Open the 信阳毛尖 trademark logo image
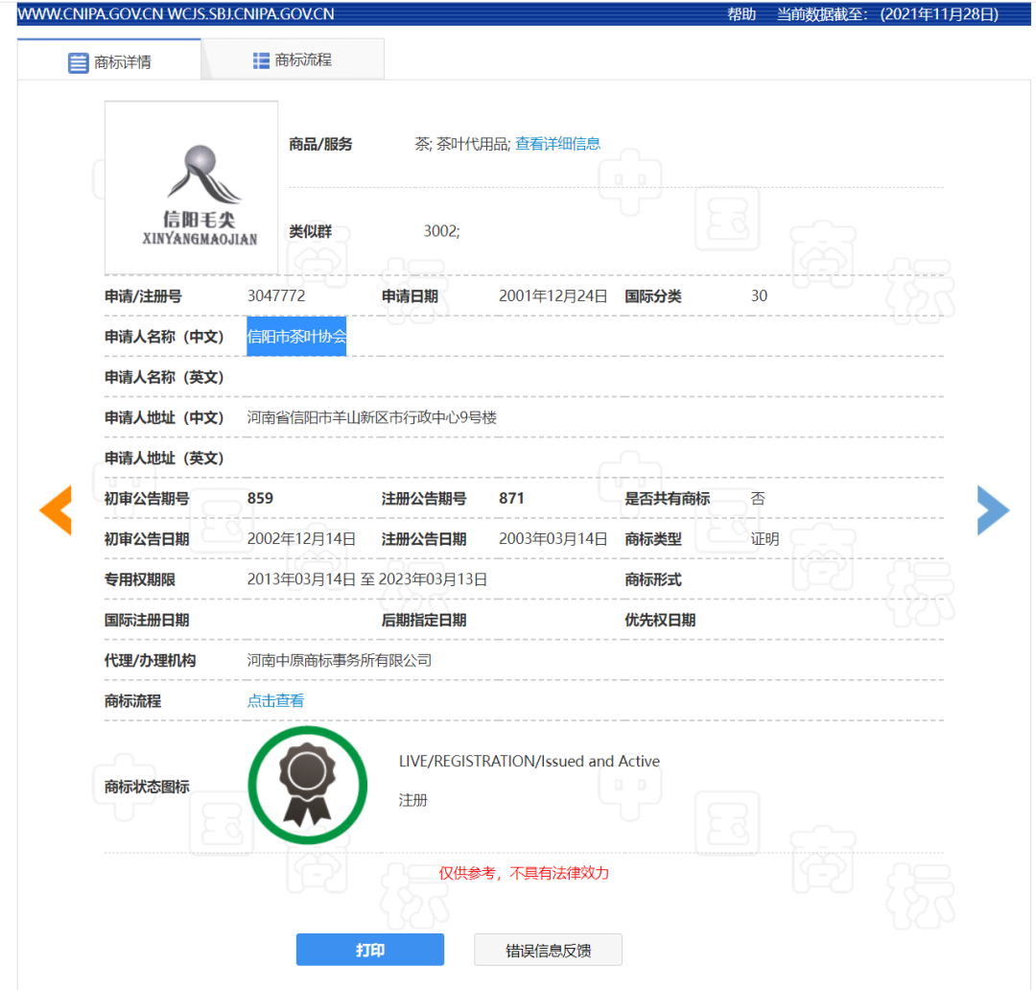The image size is (1036, 990). pos(191,188)
